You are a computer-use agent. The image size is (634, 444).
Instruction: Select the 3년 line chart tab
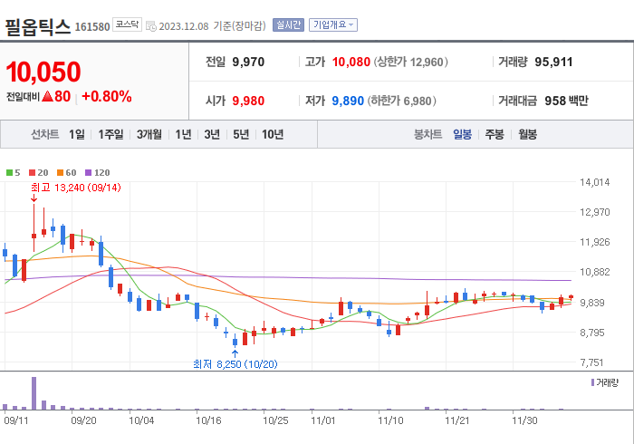point(212,134)
